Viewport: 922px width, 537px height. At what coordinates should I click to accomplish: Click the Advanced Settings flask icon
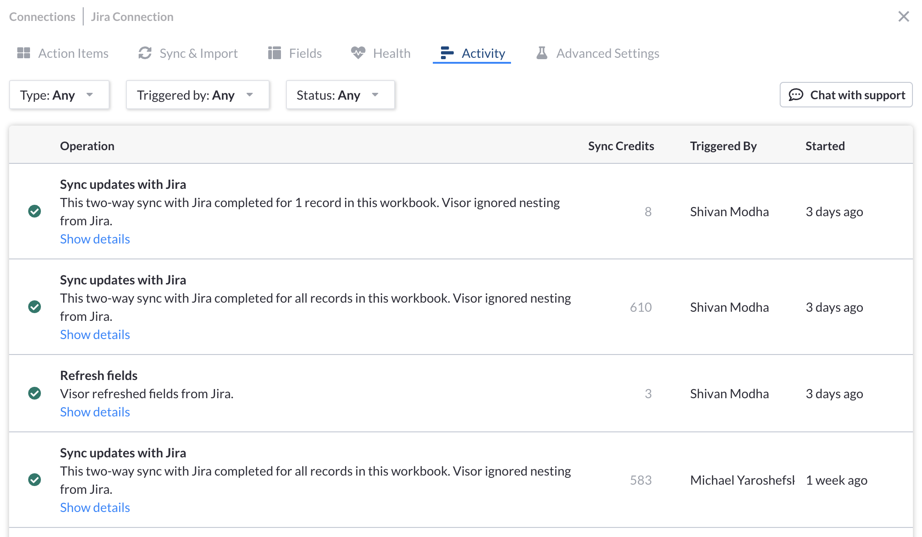coord(542,53)
